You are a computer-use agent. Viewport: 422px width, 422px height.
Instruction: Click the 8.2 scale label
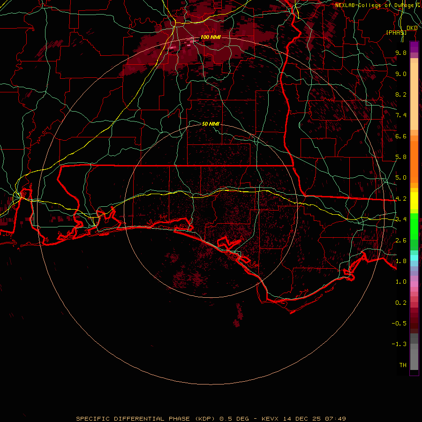(401, 94)
